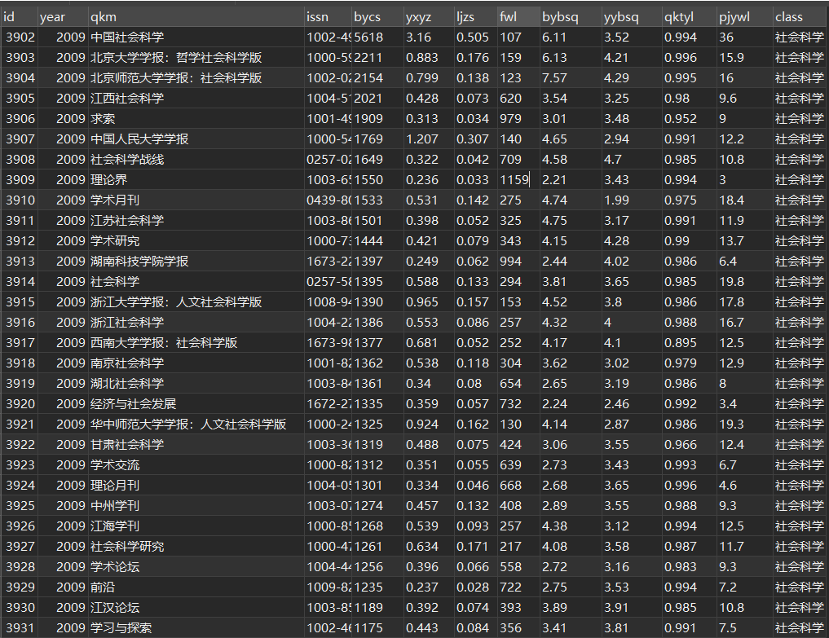The height and width of the screenshot is (638, 829).
Task: Select yybsq value 4.7
Action: tap(632, 160)
